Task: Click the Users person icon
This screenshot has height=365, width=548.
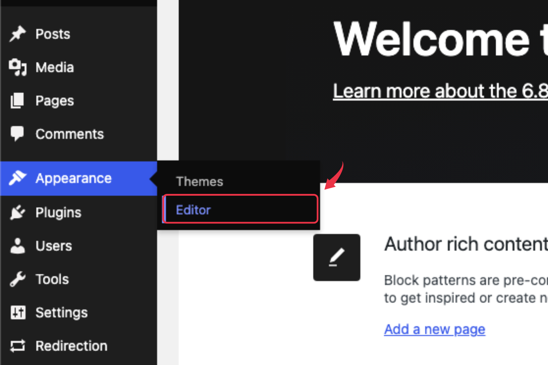Action: coord(17,246)
